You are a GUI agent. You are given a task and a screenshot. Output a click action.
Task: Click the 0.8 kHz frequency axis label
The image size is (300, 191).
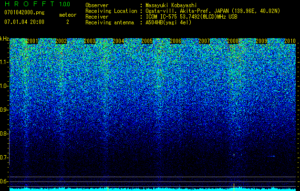tap(4, 134)
